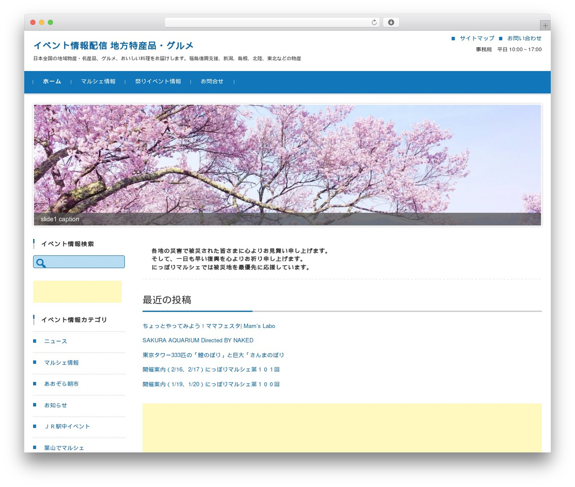Open the サイトマップ link

[477, 38]
